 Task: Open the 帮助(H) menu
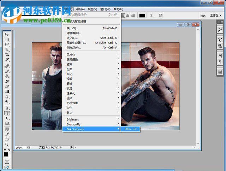(x=118, y=9)
